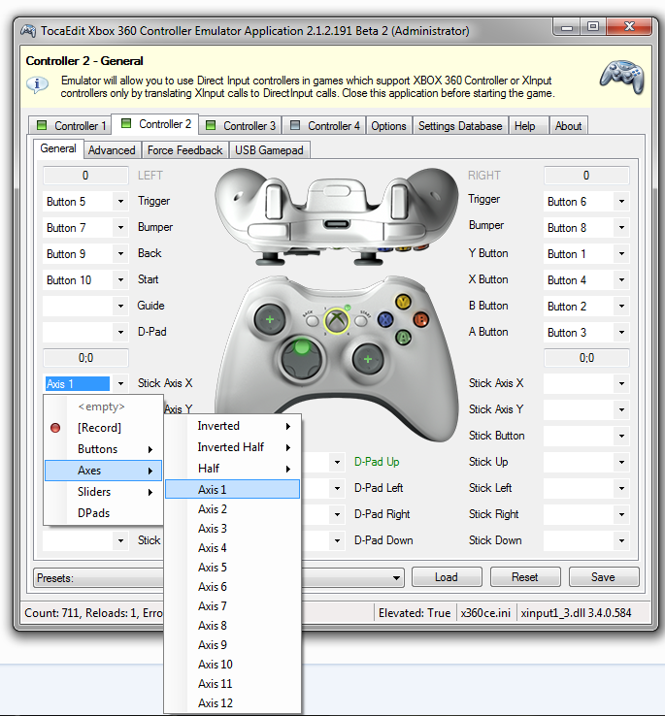
Task: Click the A button on controller image
Action: click(403, 337)
